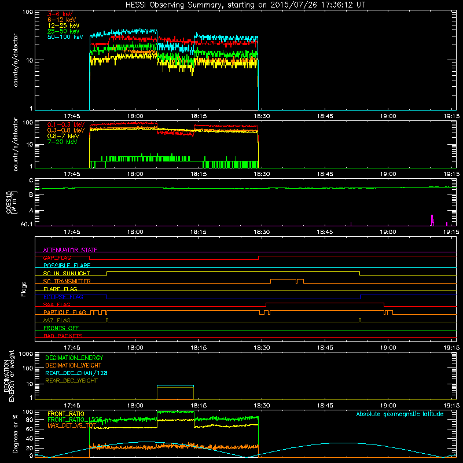The height and width of the screenshot is (463, 463).
Task: Select 19:15 time label under decimation panel
Action: (x=451, y=406)
